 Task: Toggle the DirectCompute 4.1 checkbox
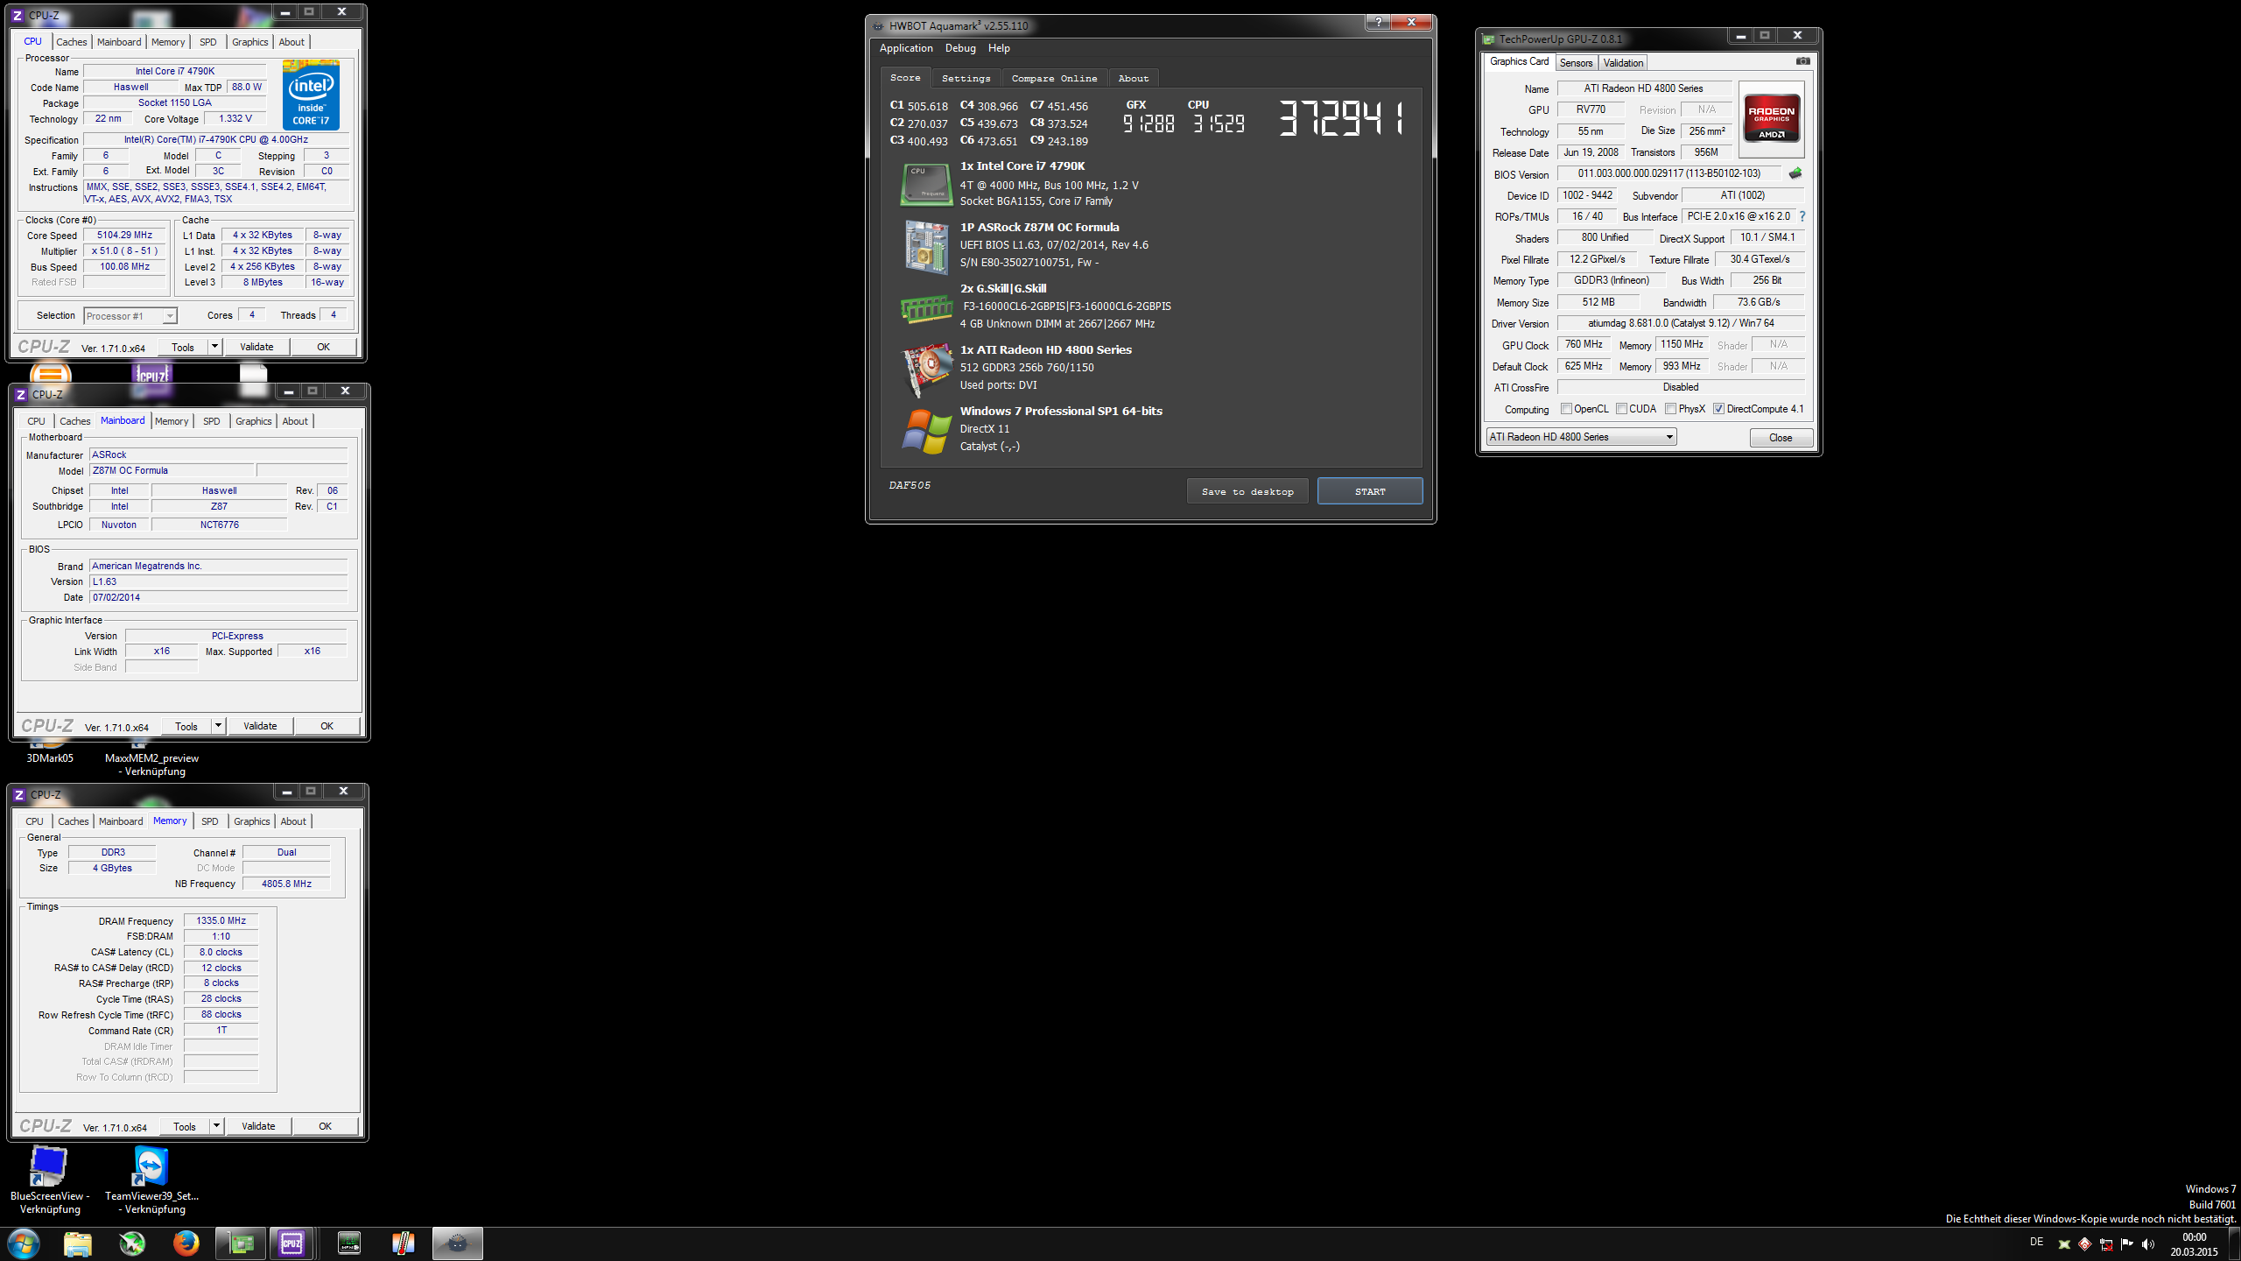pos(1718,409)
